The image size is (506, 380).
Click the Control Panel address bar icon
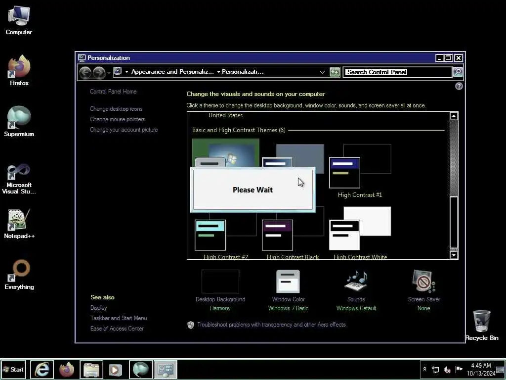pos(118,72)
